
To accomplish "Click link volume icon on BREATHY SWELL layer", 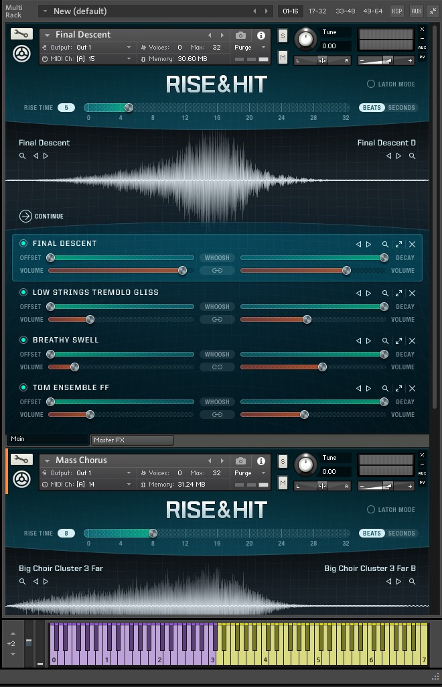I will pyautogui.click(x=217, y=367).
